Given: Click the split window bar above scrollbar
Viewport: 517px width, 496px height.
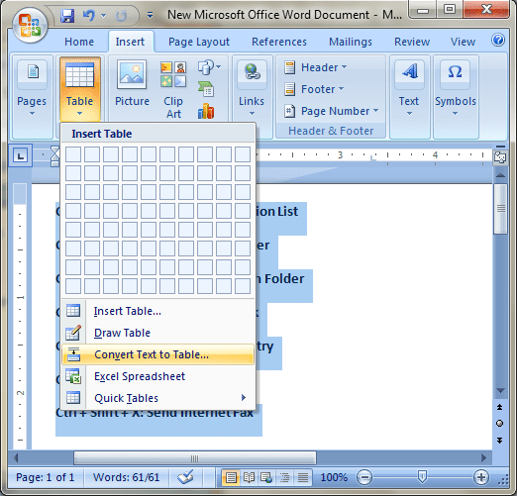Looking at the screenshot, I should (500, 147).
